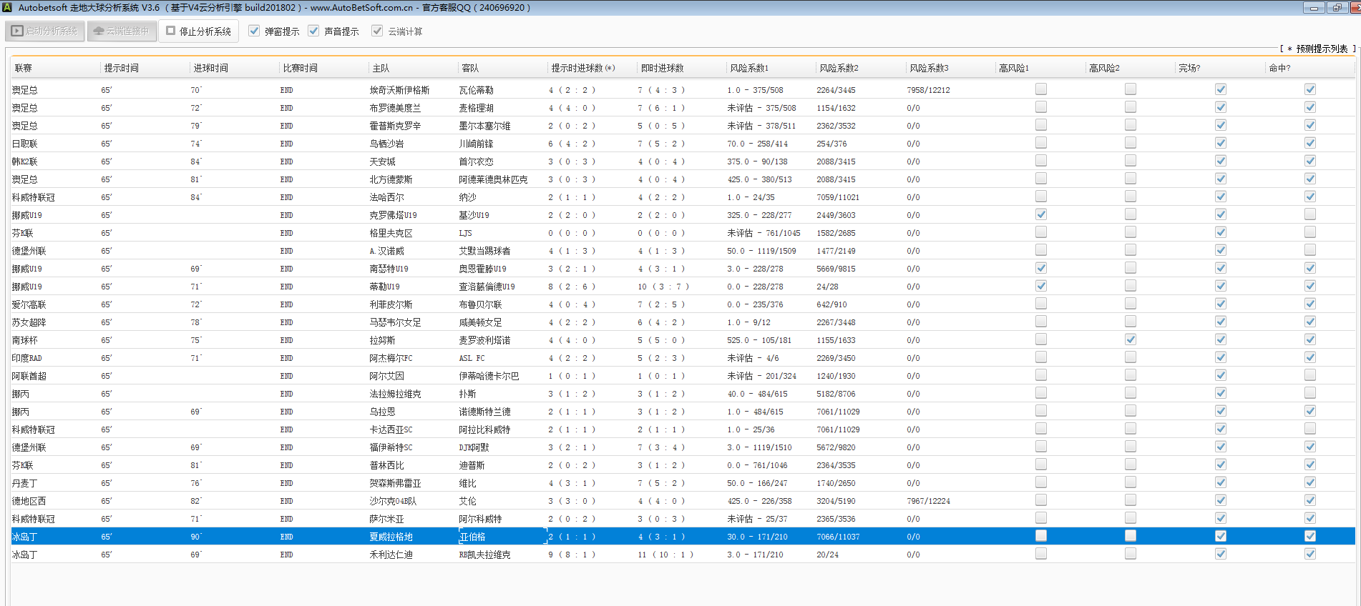
Task: Toggle the 云端计算 checkbox
Action: click(x=377, y=31)
